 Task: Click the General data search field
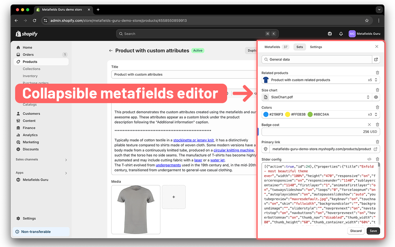pyautogui.click(x=315, y=59)
